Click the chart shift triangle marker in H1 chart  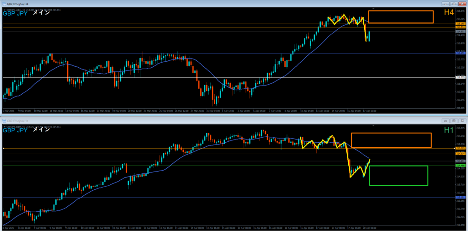[373, 125]
